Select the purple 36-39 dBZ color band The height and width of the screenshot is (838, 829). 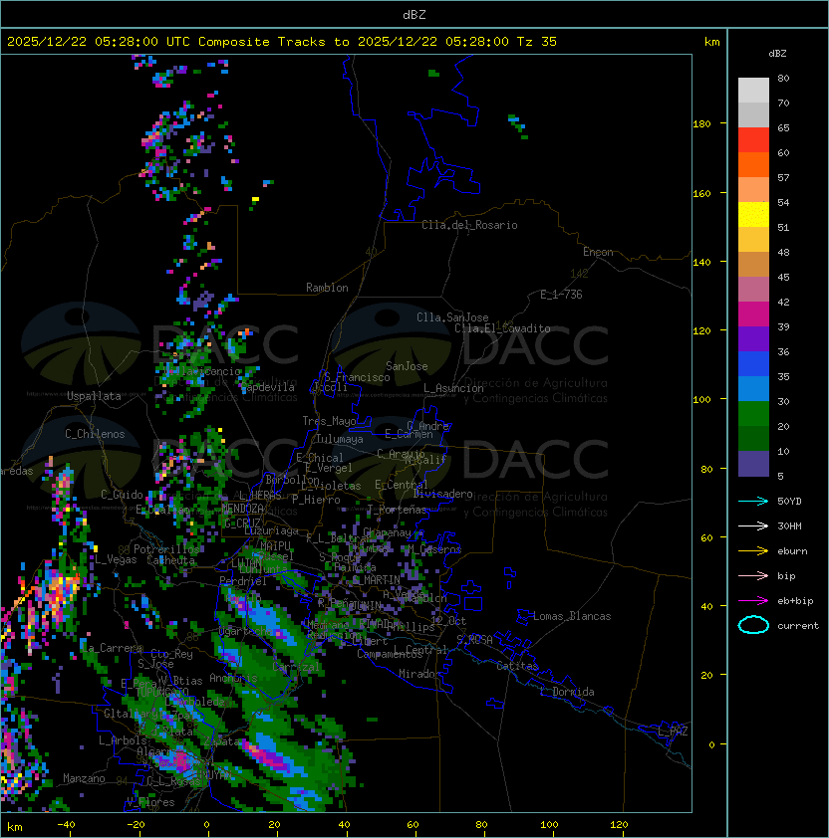click(753, 339)
